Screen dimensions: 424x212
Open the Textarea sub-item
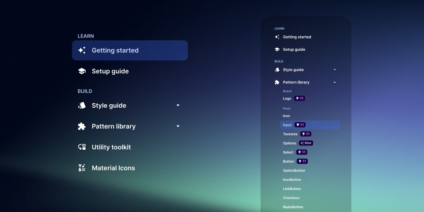[290, 134]
